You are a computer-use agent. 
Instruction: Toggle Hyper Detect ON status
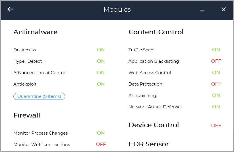tap(101, 61)
